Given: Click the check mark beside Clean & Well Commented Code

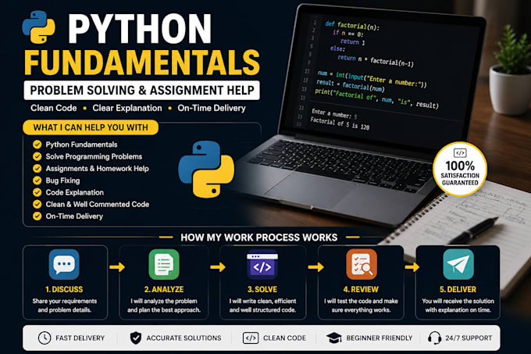Looking at the screenshot, I should pyautogui.click(x=37, y=204).
